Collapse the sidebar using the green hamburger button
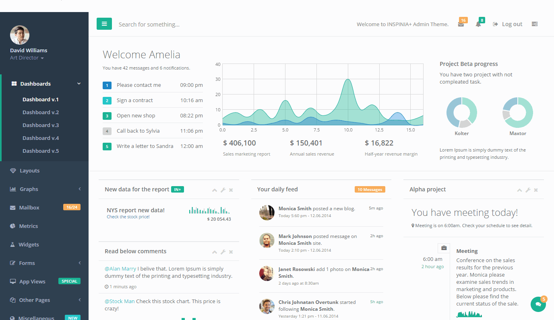The image size is (554, 320). [x=104, y=24]
